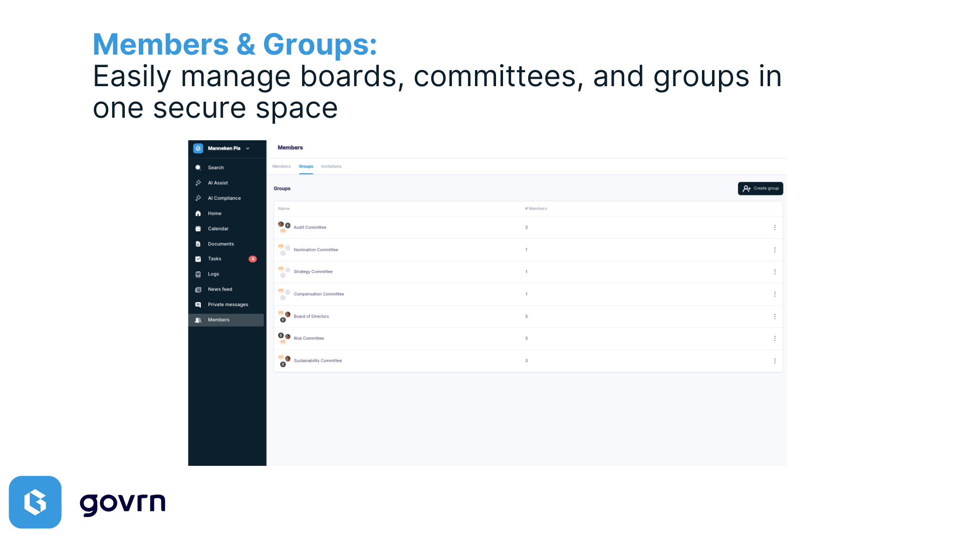Open AI Assist from sidebar icon
This screenshot has width=962, height=541.
click(198, 183)
